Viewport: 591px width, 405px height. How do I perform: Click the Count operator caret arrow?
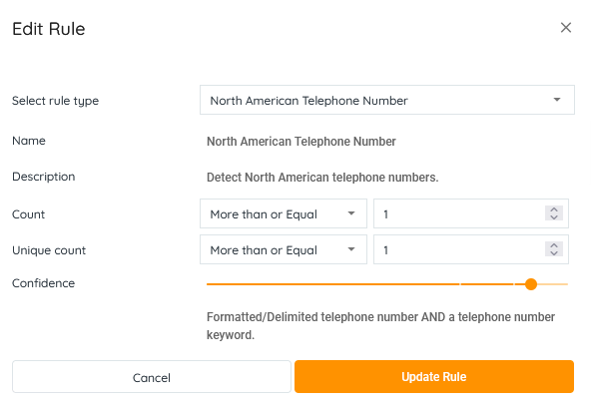coord(351,213)
